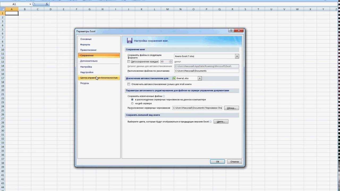
Task: Select row 5 header
Action: tap(3, 29)
